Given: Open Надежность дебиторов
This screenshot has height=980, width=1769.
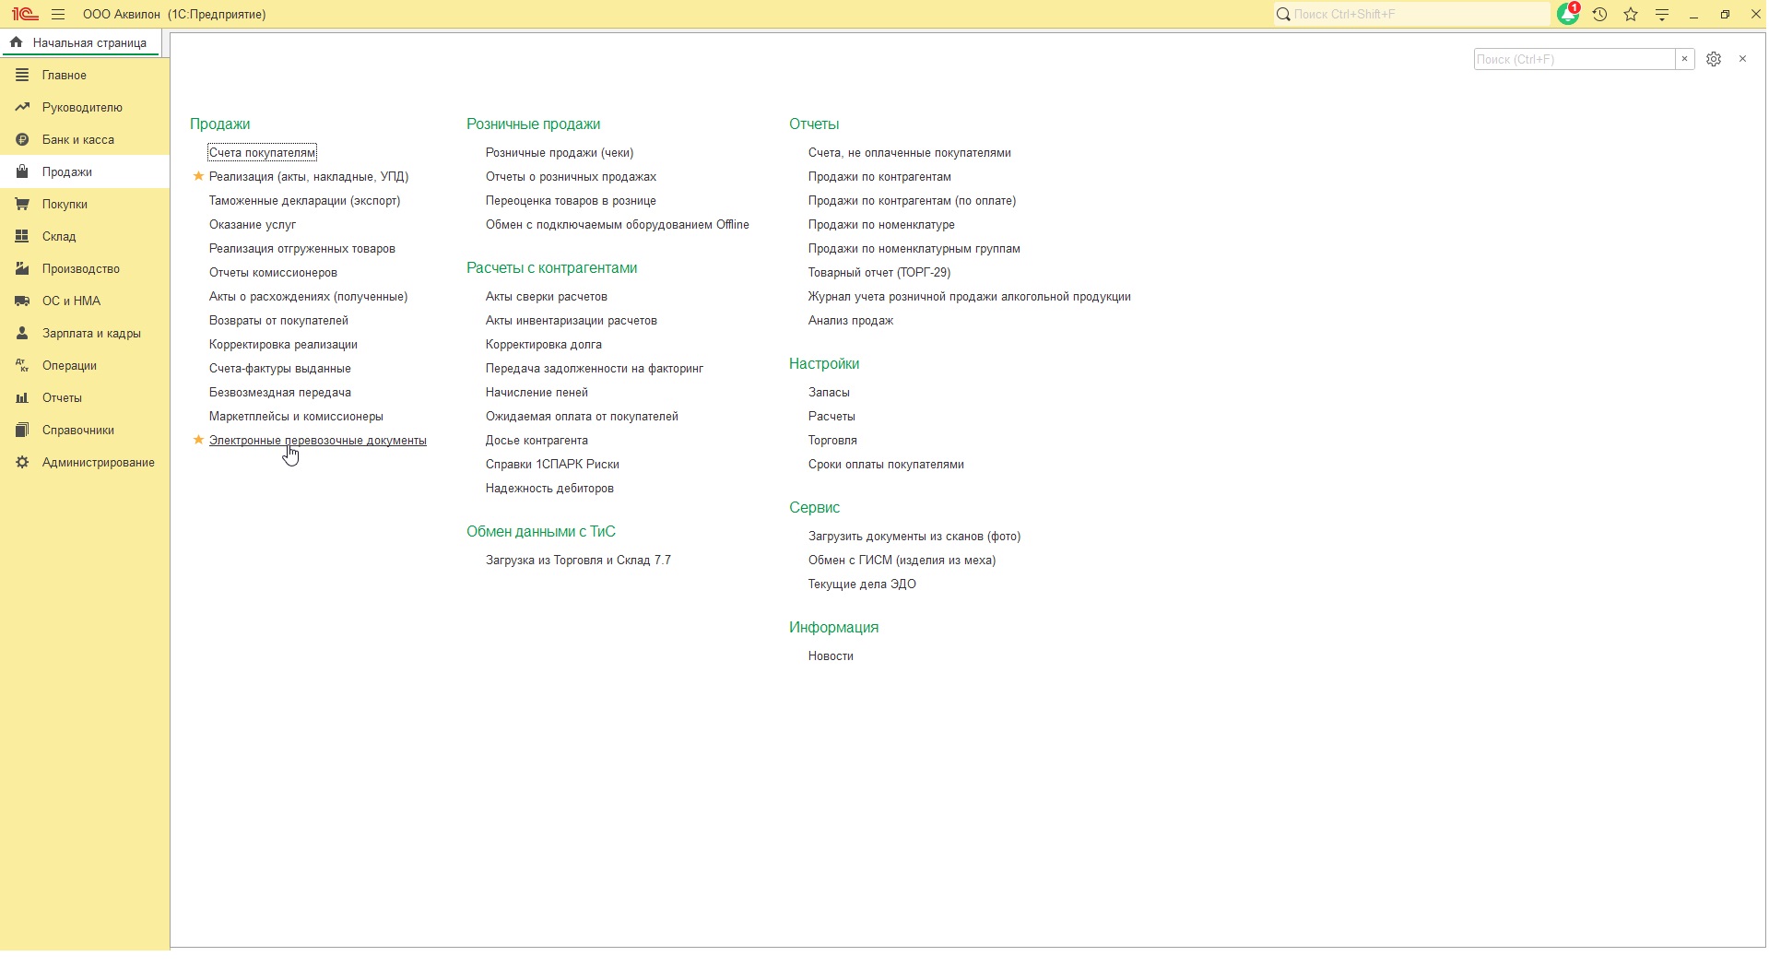Looking at the screenshot, I should (x=549, y=488).
